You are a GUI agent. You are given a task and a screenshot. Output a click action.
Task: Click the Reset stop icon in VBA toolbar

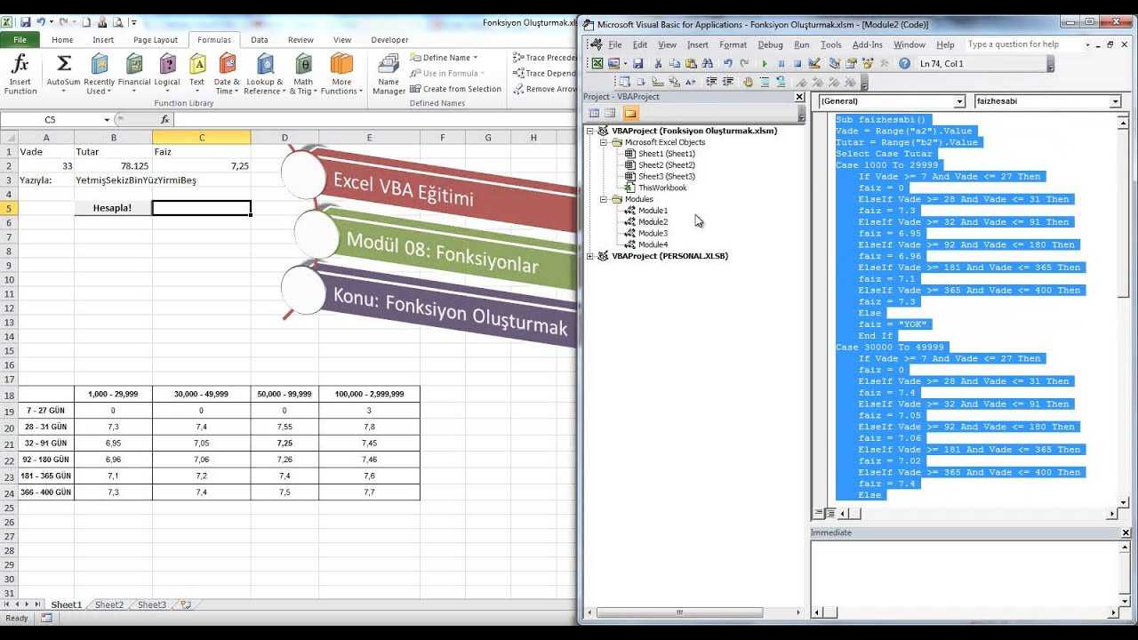(797, 63)
